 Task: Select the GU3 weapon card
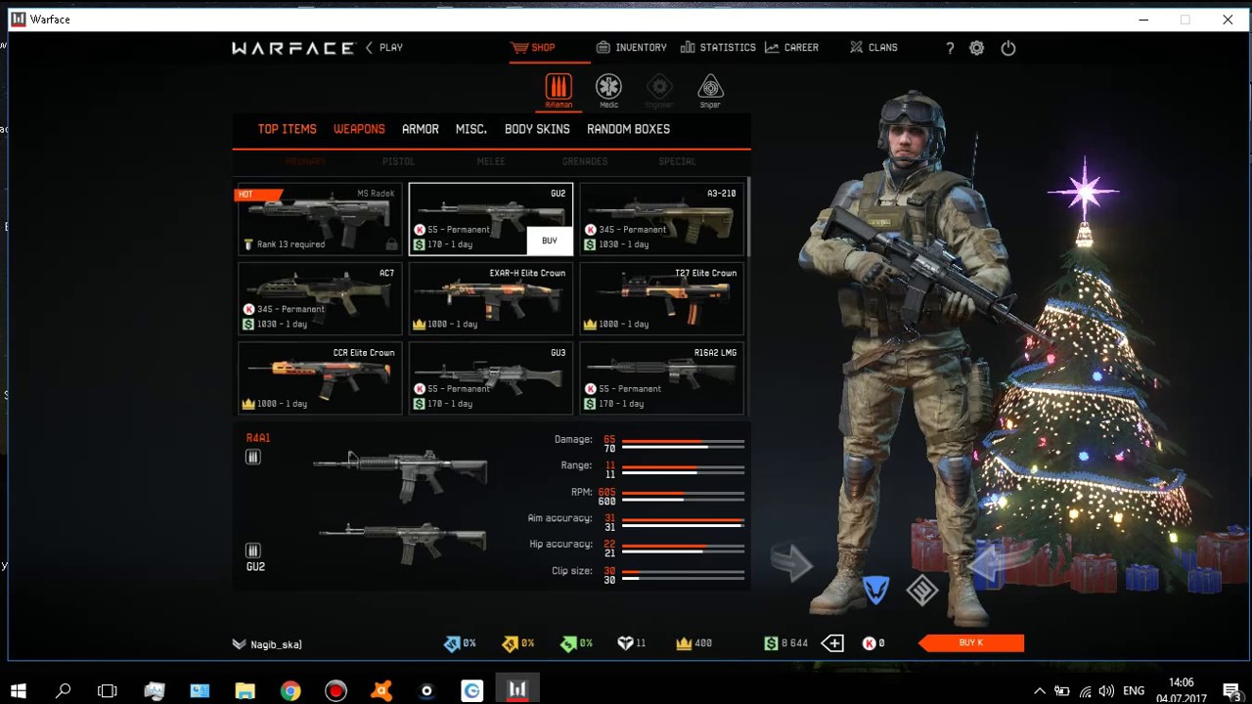click(491, 377)
